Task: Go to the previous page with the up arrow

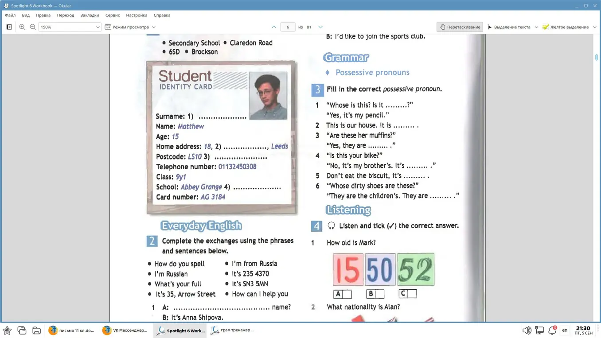Action: click(274, 27)
